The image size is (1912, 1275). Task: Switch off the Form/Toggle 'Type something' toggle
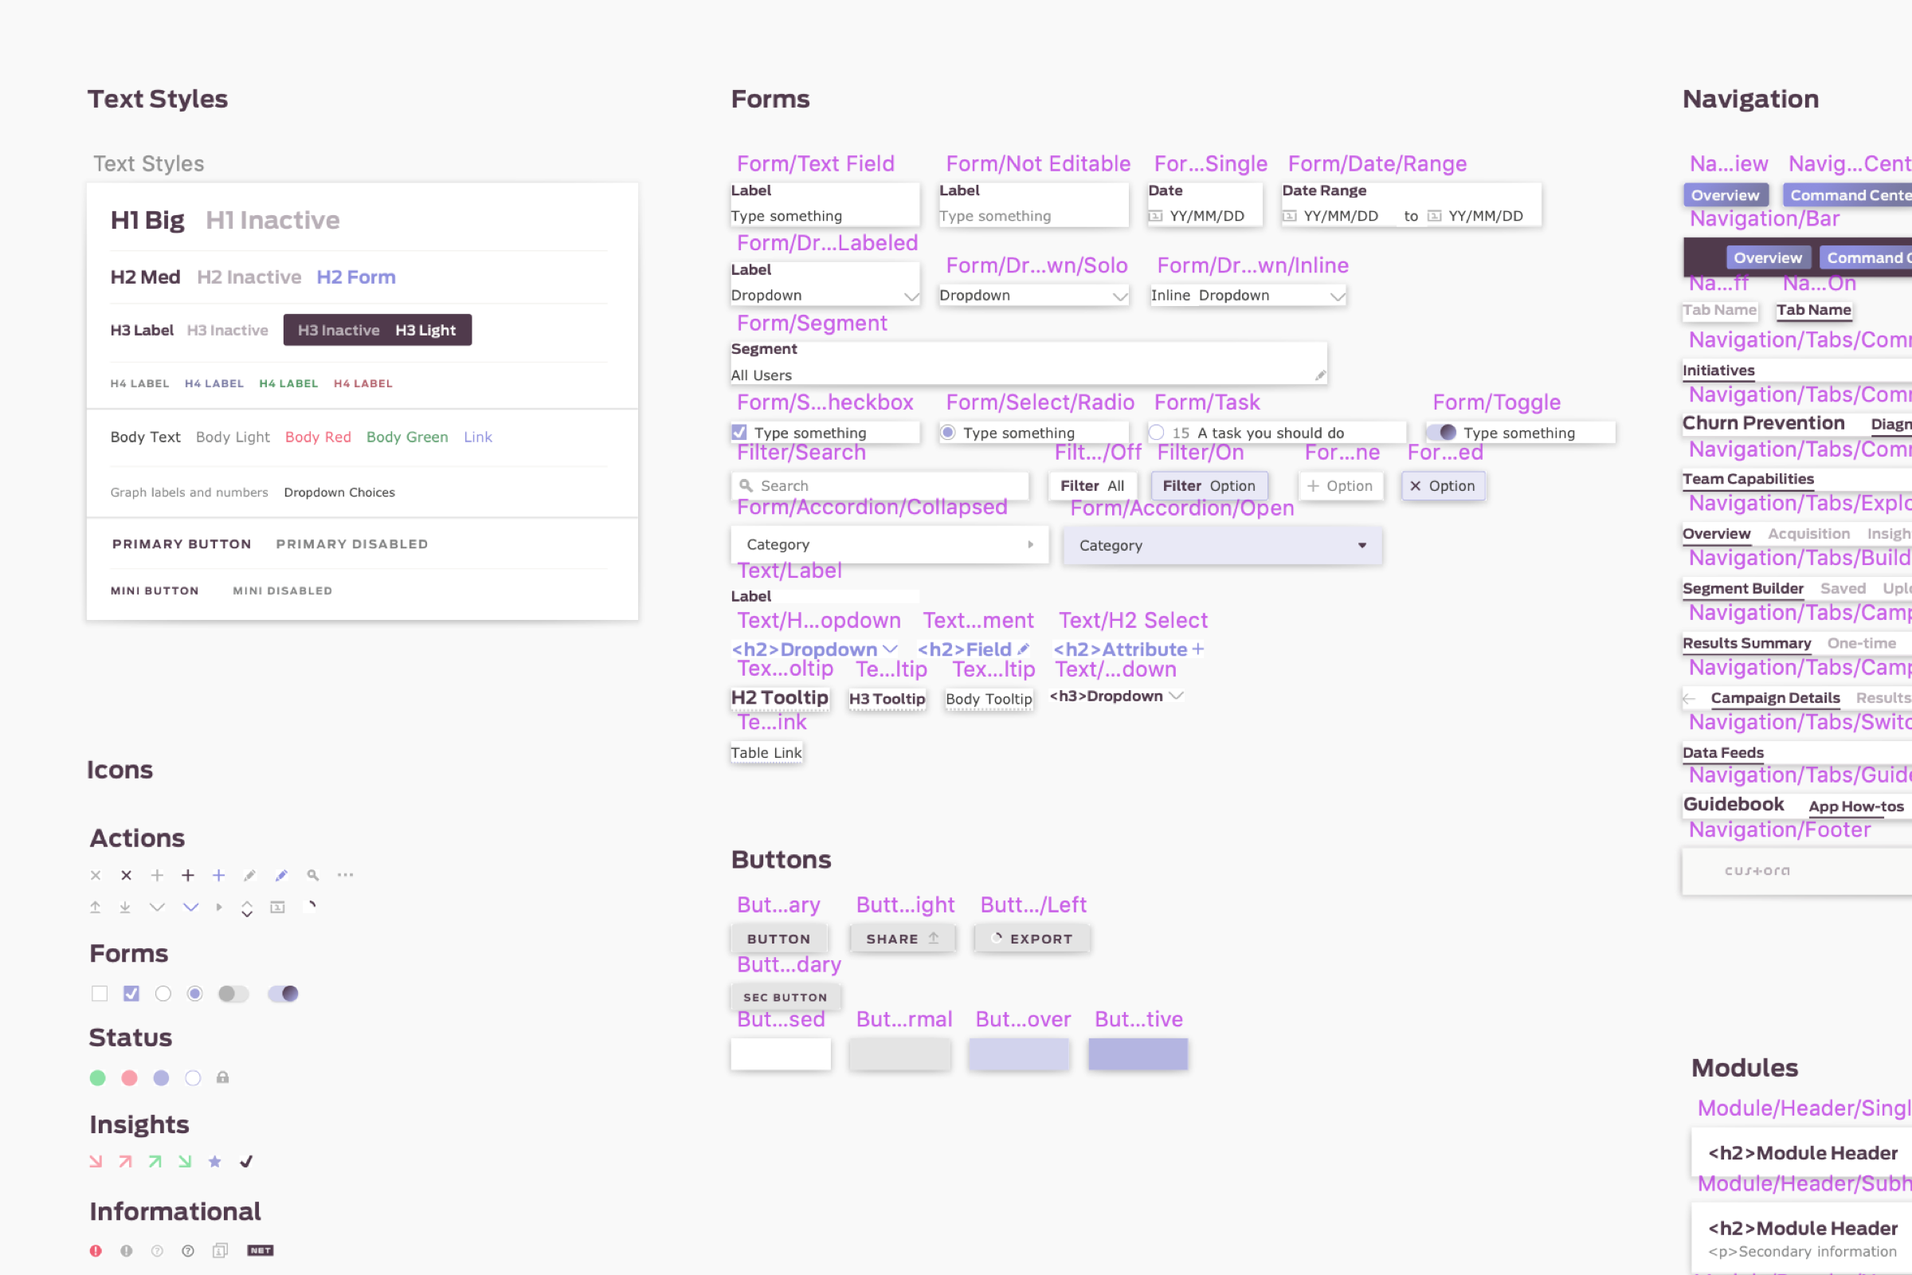point(1442,433)
